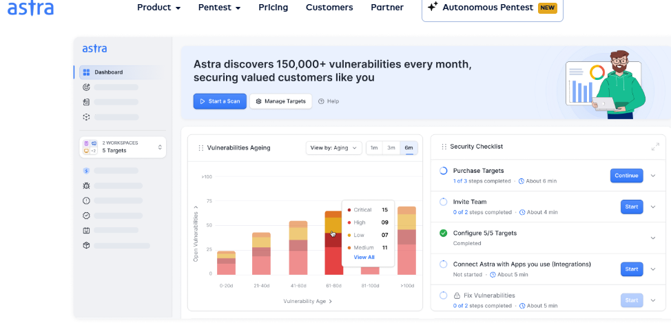Click the Connect Astra with Apps status circle

[444, 264]
